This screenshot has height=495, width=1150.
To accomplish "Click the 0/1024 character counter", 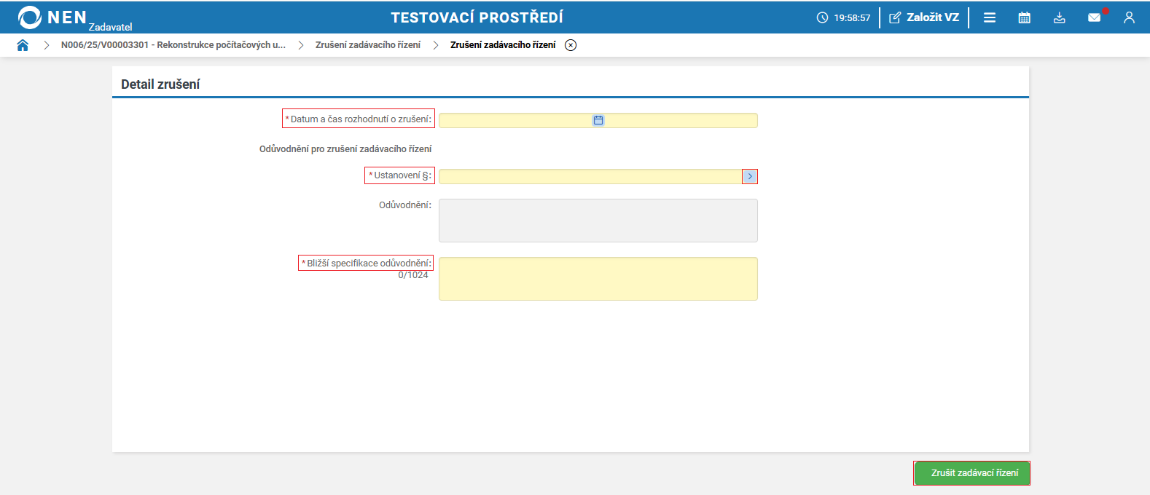I will point(413,275).
